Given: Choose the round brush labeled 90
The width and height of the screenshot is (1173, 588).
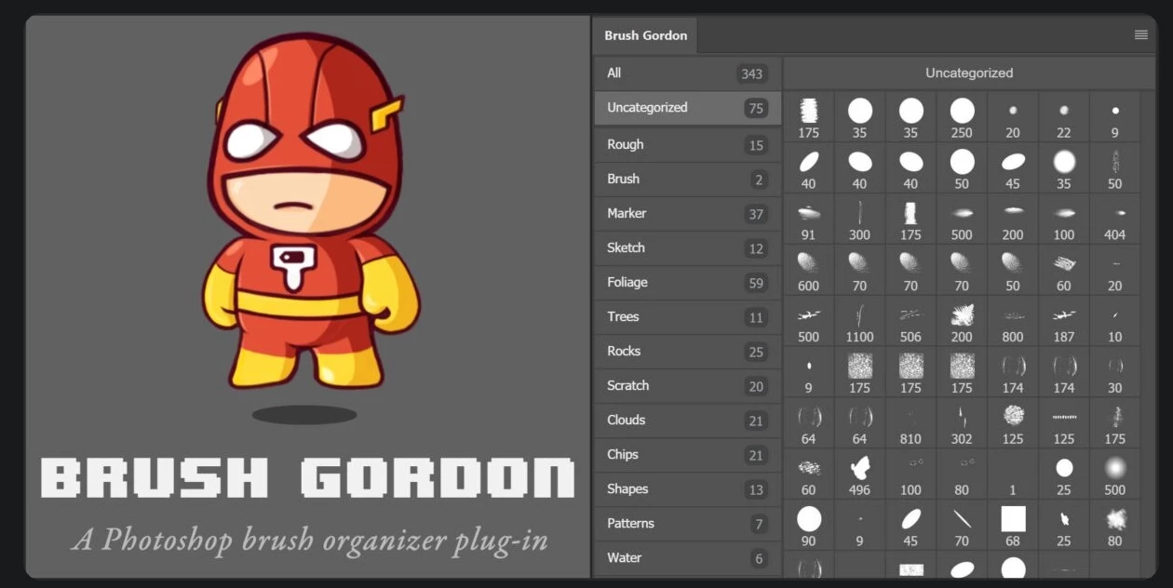Looking at the screenshot, I should [x=808, y=526].
